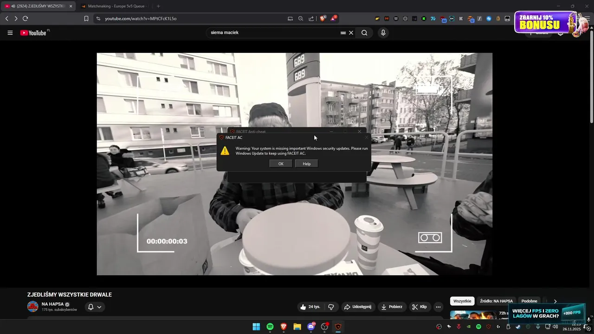Click the share page icon in address bar

pos(311,19)
